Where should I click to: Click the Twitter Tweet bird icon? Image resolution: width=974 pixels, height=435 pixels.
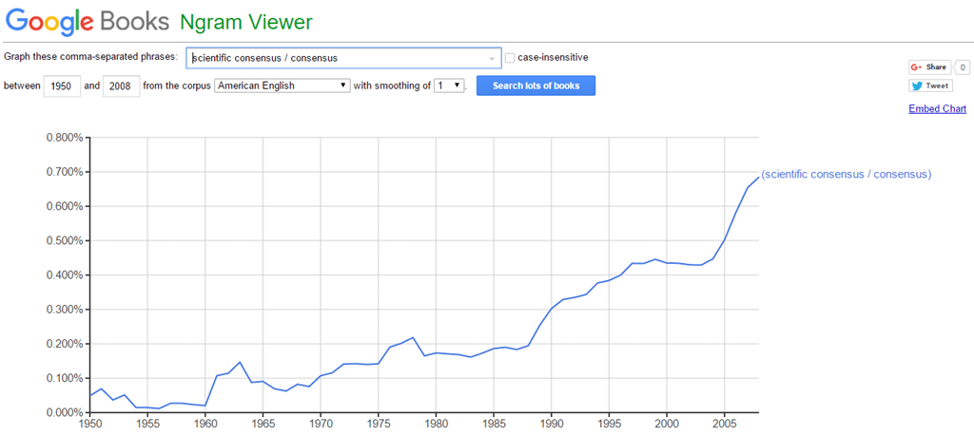917,85
